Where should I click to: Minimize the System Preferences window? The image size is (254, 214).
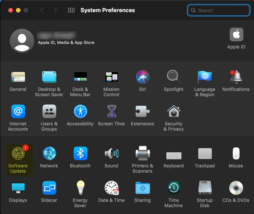tap(18, 10)
